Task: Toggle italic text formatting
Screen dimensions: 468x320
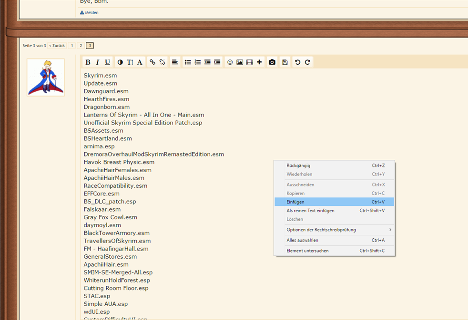Action: click(98, 62)
